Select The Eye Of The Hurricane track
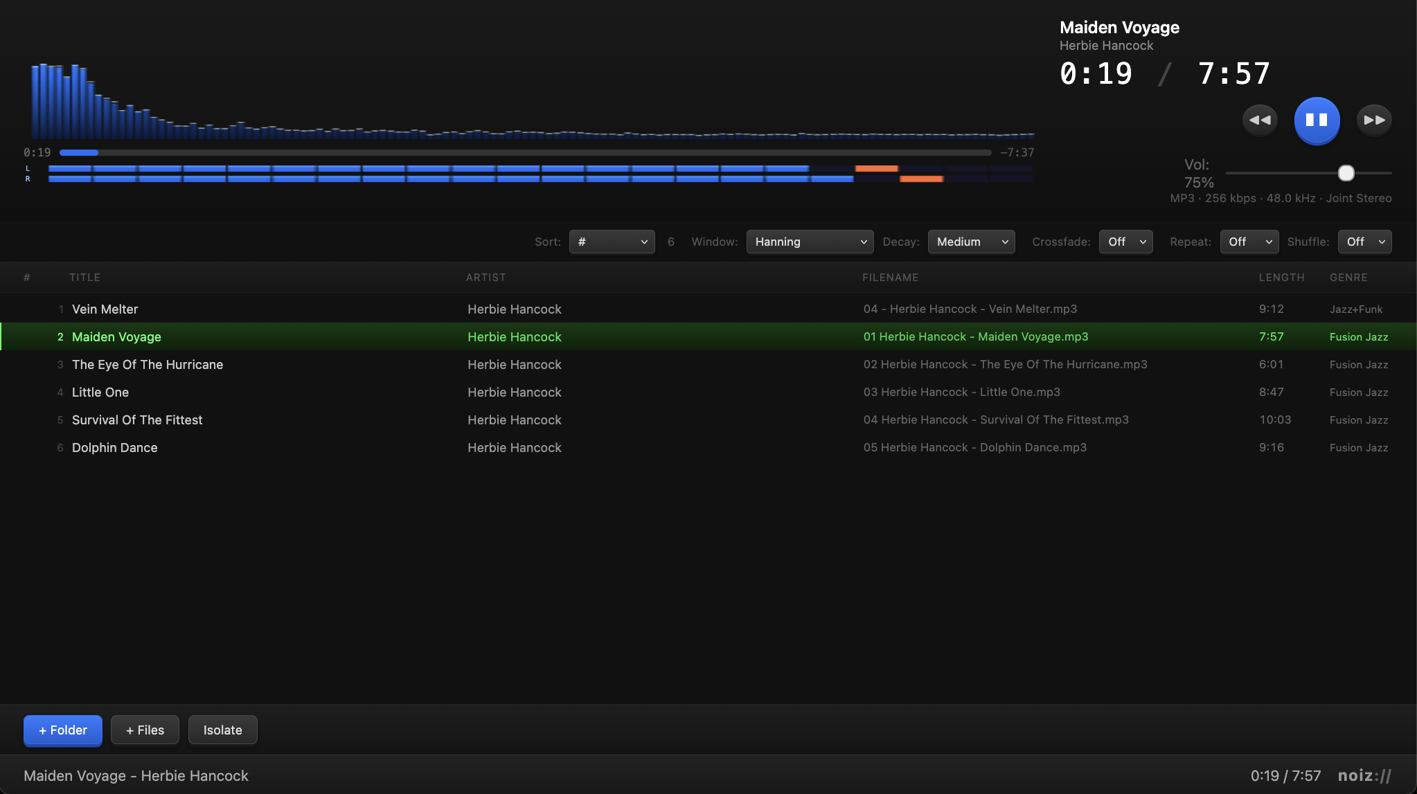Viewport: 1417px width, 794px height. (708, 364)
